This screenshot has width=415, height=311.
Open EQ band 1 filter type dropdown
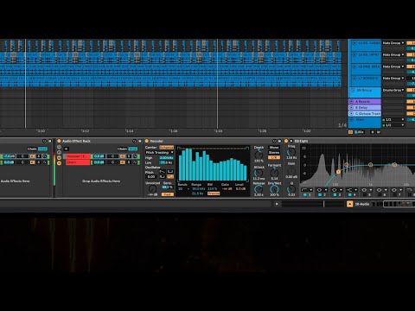(x=307, y=190)
